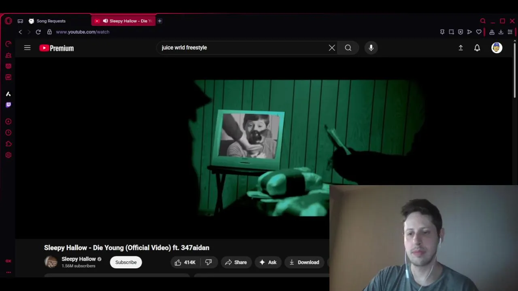
Task: Share the video
Action: [x=236, y=262]
